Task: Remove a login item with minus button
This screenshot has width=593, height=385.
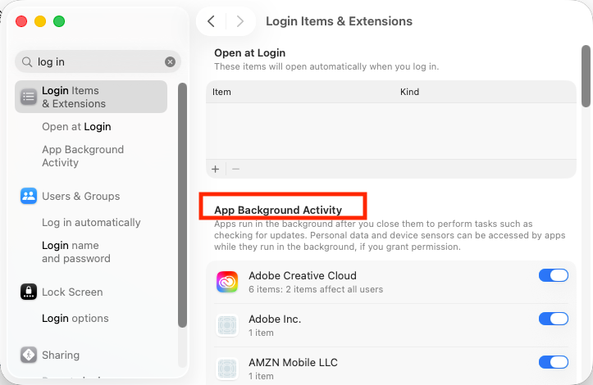Action: (x=235, y=169)
